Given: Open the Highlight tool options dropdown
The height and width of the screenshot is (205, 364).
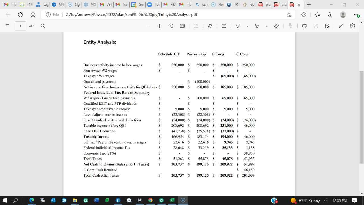Looking at the screenshot, I should tap(267, 26).
